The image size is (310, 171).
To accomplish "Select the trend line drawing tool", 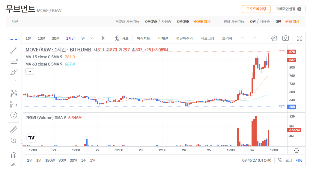I will coord(14,50).
